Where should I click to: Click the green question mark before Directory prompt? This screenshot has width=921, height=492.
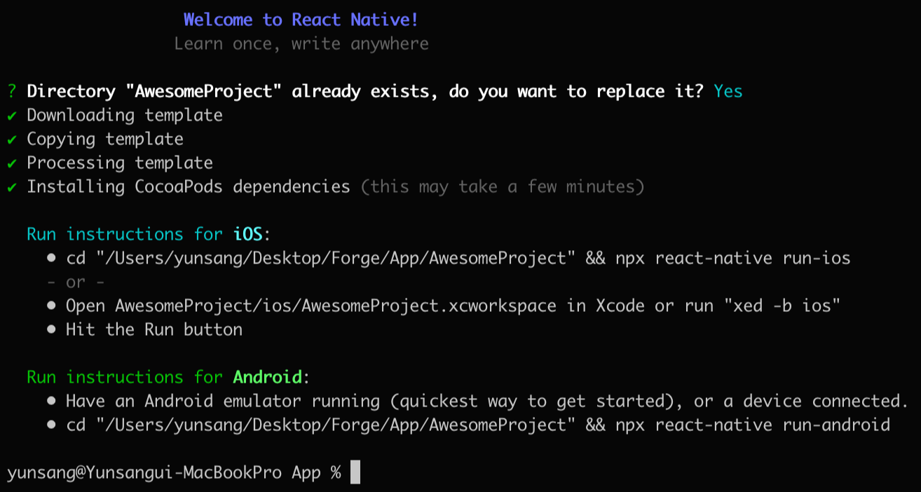tap(11, 92)
